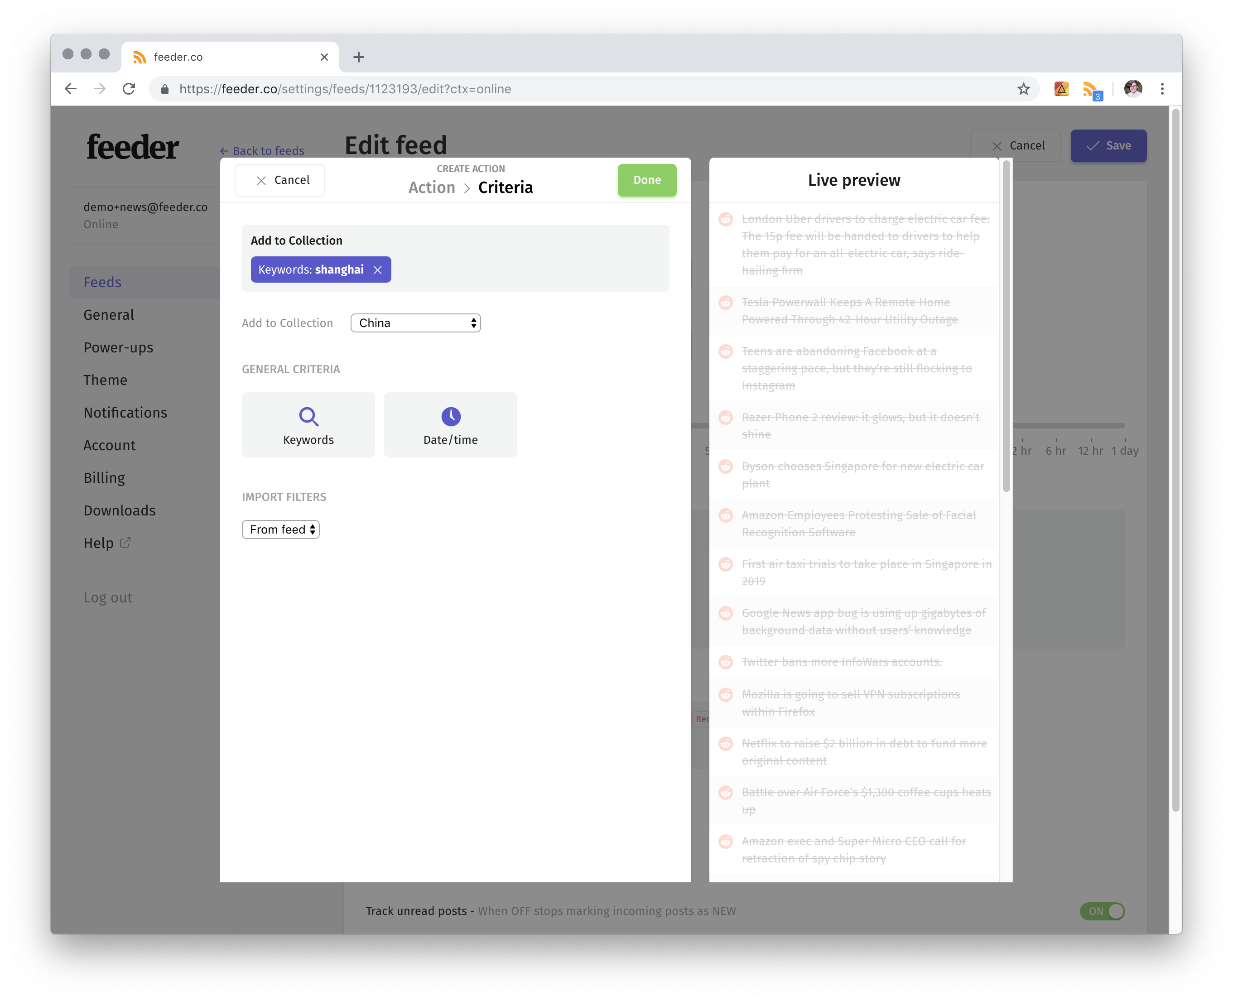Click the browser forward arrow

click(100, 89)
